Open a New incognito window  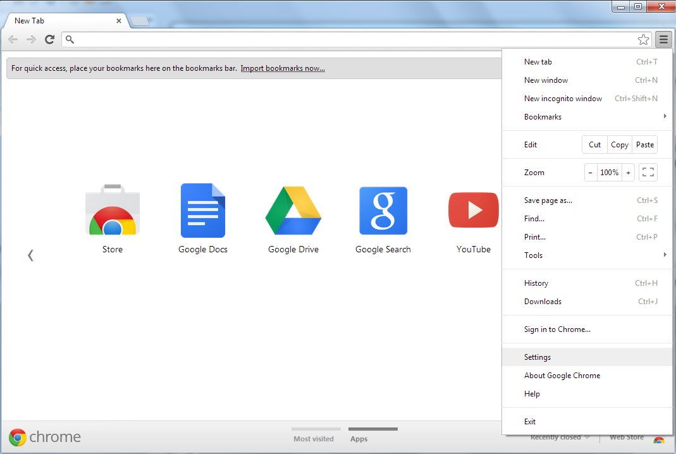[587, 98]
